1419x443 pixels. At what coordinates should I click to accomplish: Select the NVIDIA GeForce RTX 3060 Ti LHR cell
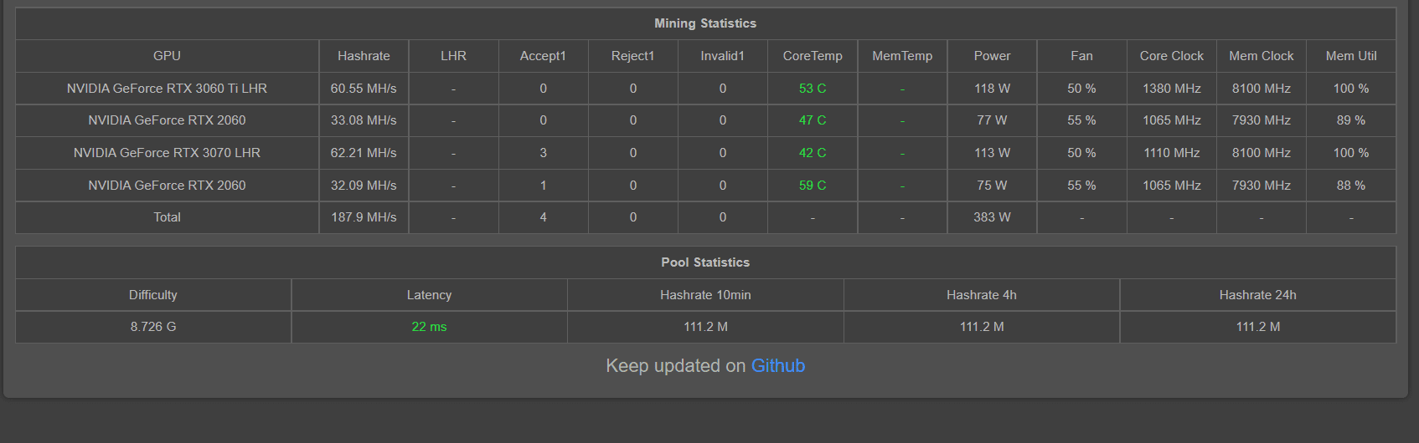coord(167,89)
